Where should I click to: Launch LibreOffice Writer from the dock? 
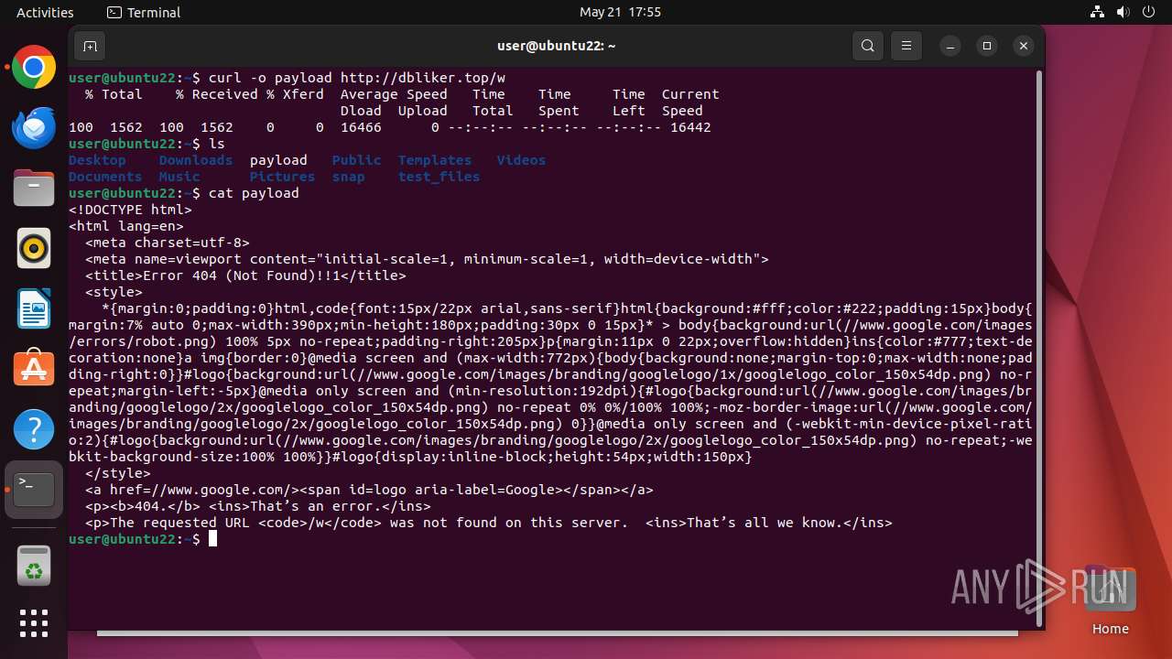click(x=34, y=308)
